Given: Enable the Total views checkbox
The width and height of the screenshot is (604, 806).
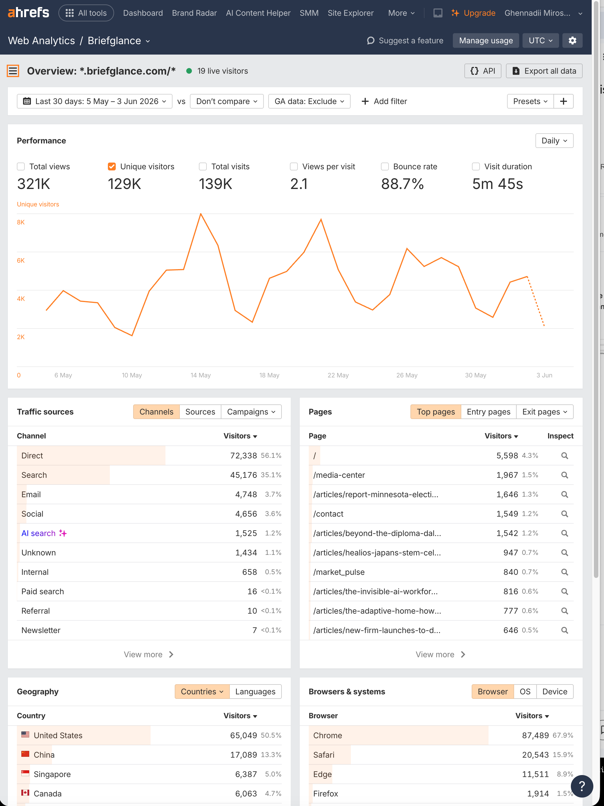Looking at the screenshot, I should (x=21, y=166).
